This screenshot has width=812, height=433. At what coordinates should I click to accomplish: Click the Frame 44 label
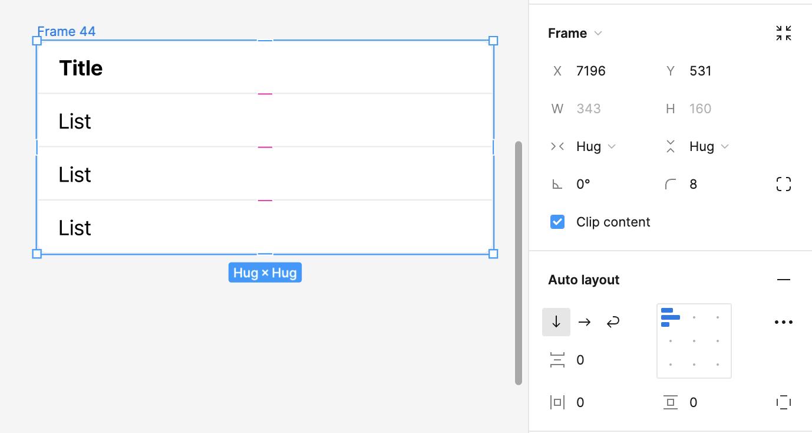point(66,31)
